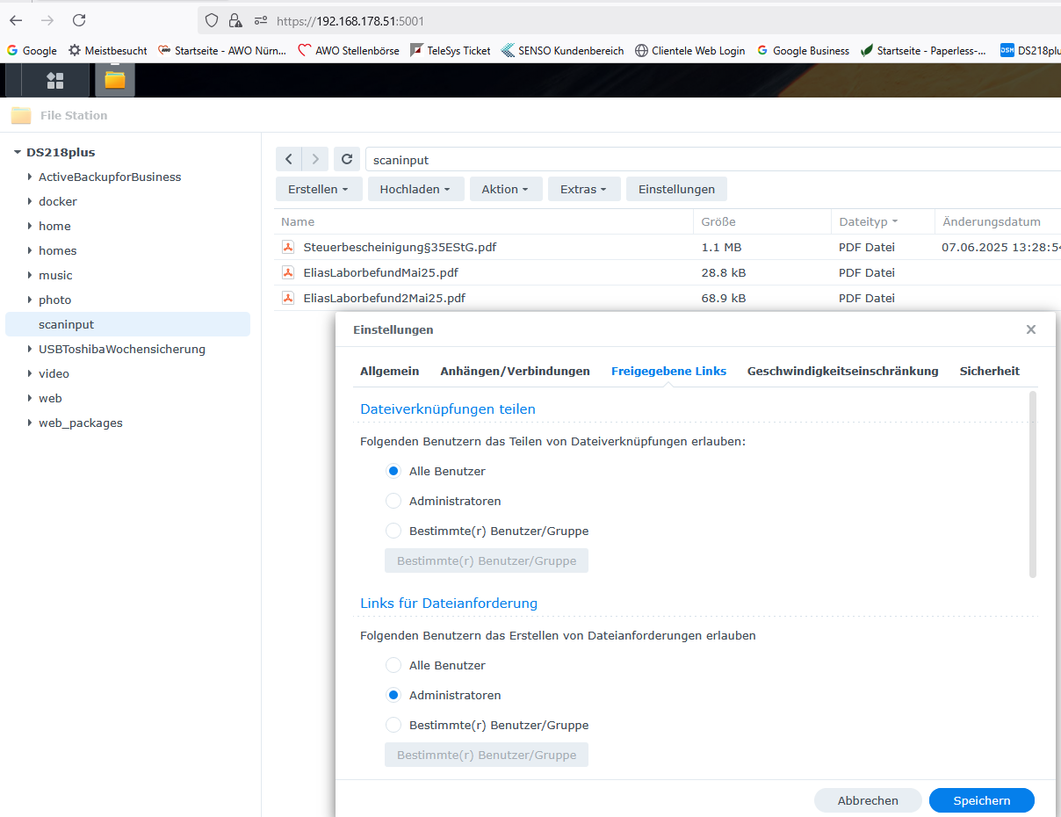Image resolution: width=1061 pixels, height=817 pixels.
Task: Open the DS218plus bookmark icon
Action: [x=1007, y=50]
